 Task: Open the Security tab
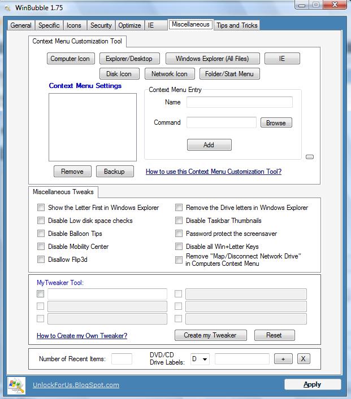pyautogui.click(x=101, y=25)
